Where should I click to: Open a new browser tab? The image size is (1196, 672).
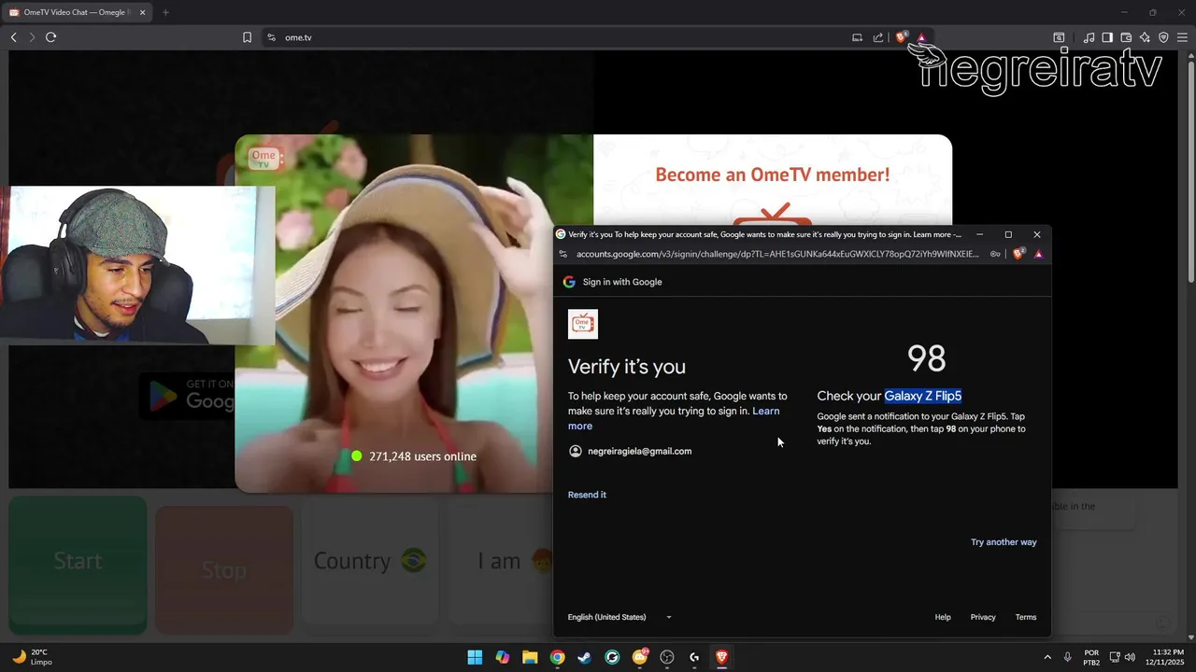(x=165, y=12)
